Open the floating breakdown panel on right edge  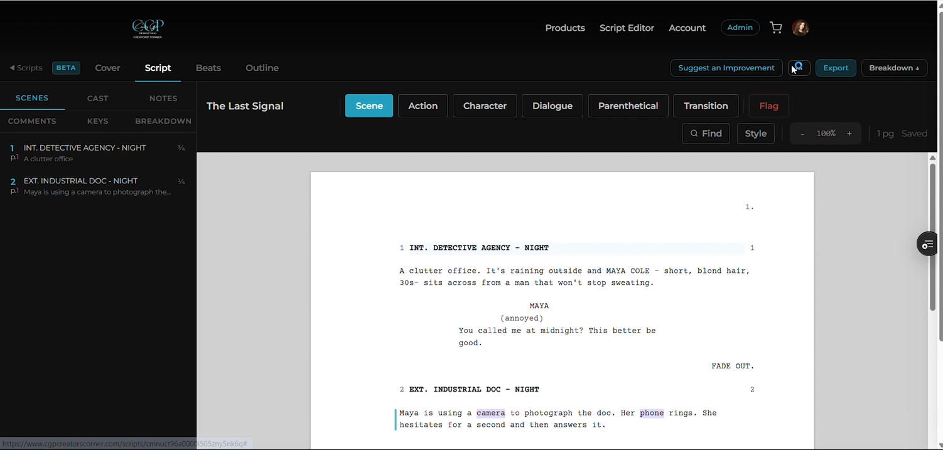click(x=927, y=244)
